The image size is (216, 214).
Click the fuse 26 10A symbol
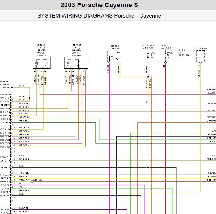[148, 55]
